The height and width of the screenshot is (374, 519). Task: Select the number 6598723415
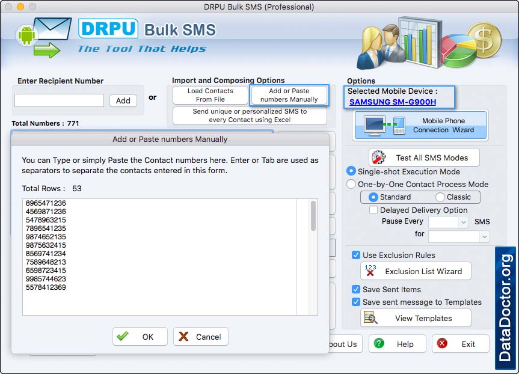tap(46, 271)
